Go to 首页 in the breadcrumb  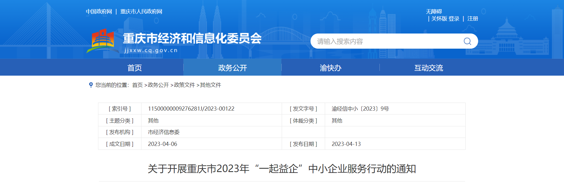click(x=137, y=85)
